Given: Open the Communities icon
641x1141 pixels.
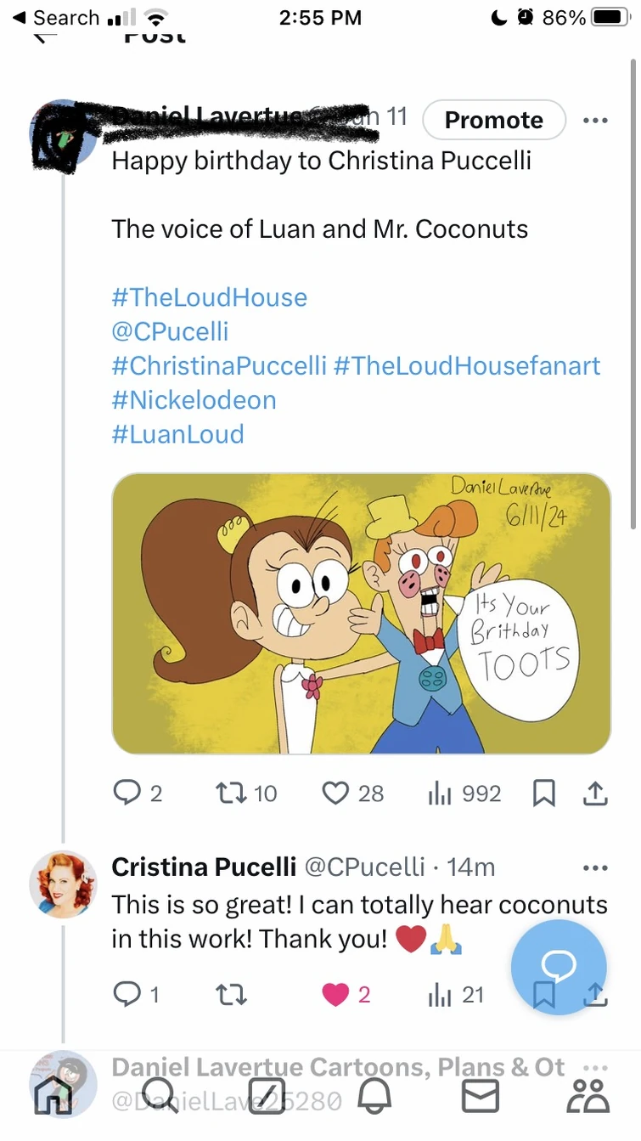Looking at the screenshot, I should click(588, 1096).
